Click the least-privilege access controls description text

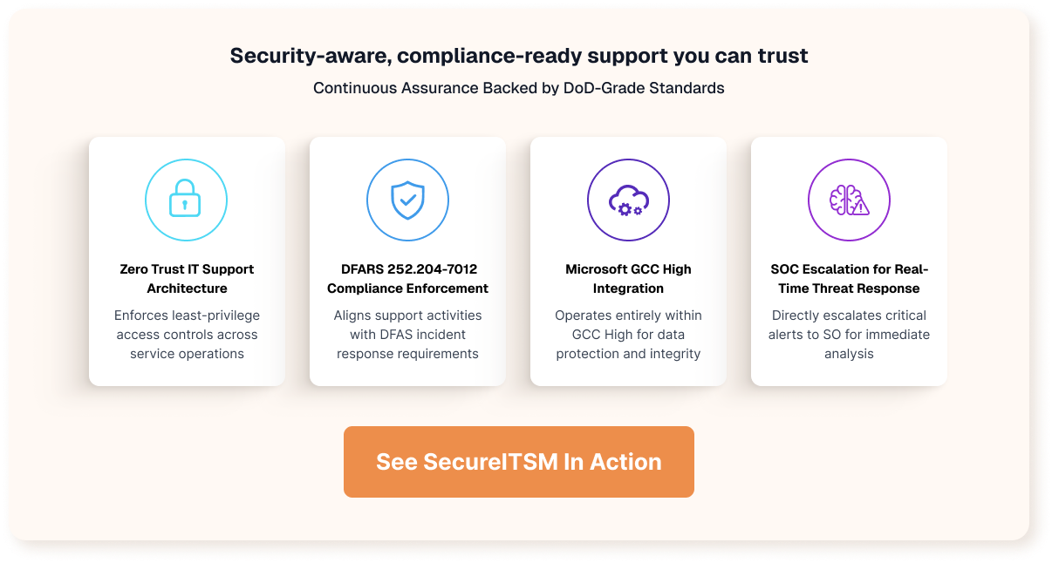click(187, 334)
